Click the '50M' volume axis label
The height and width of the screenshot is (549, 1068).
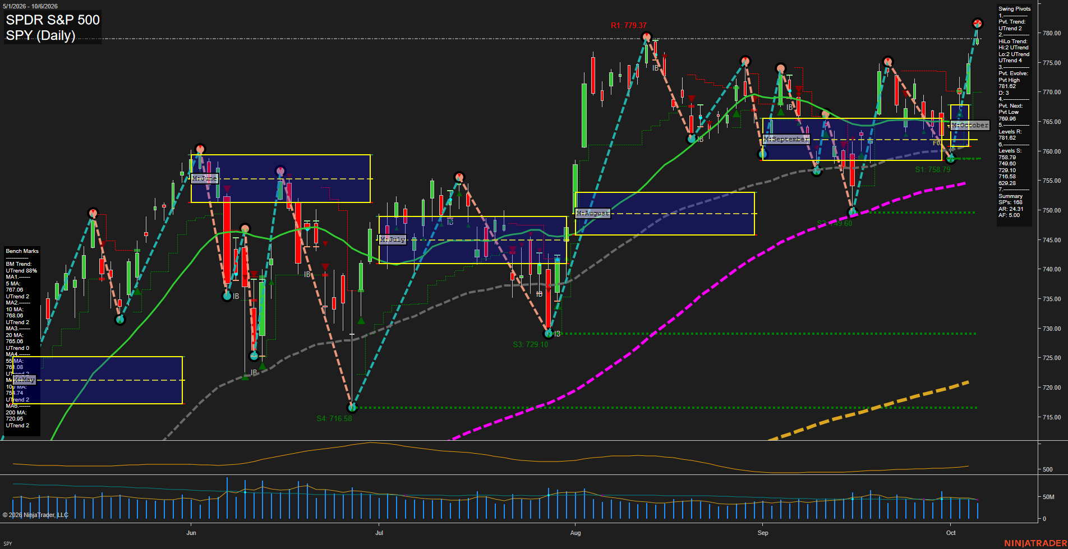1048,497
